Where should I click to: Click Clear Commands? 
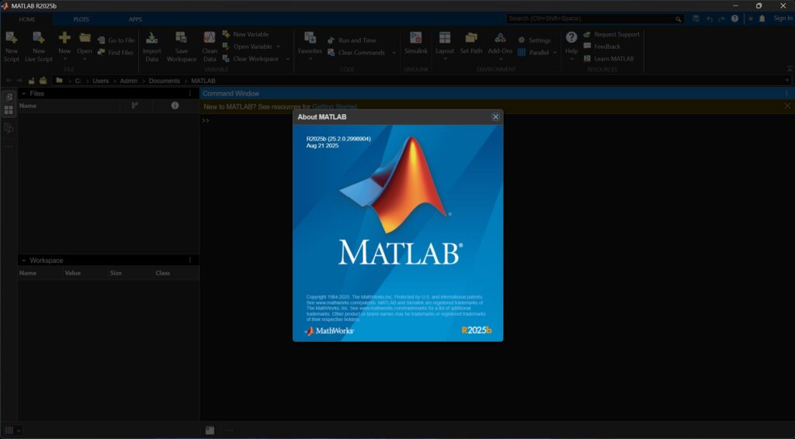(356, 53)
